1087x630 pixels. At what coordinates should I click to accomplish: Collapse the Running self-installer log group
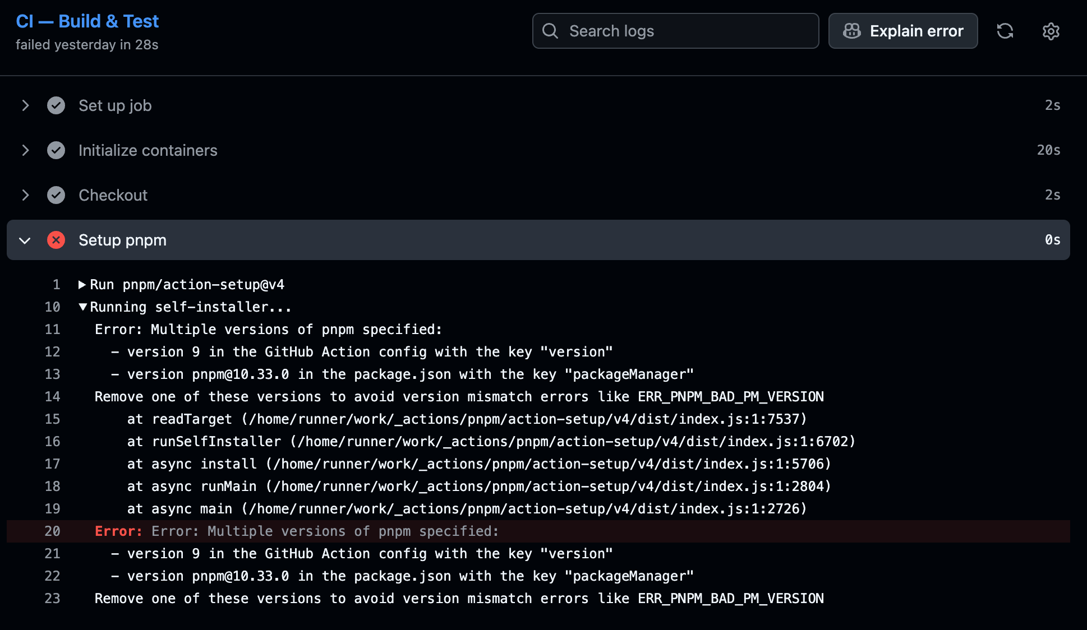pos(82,307)
